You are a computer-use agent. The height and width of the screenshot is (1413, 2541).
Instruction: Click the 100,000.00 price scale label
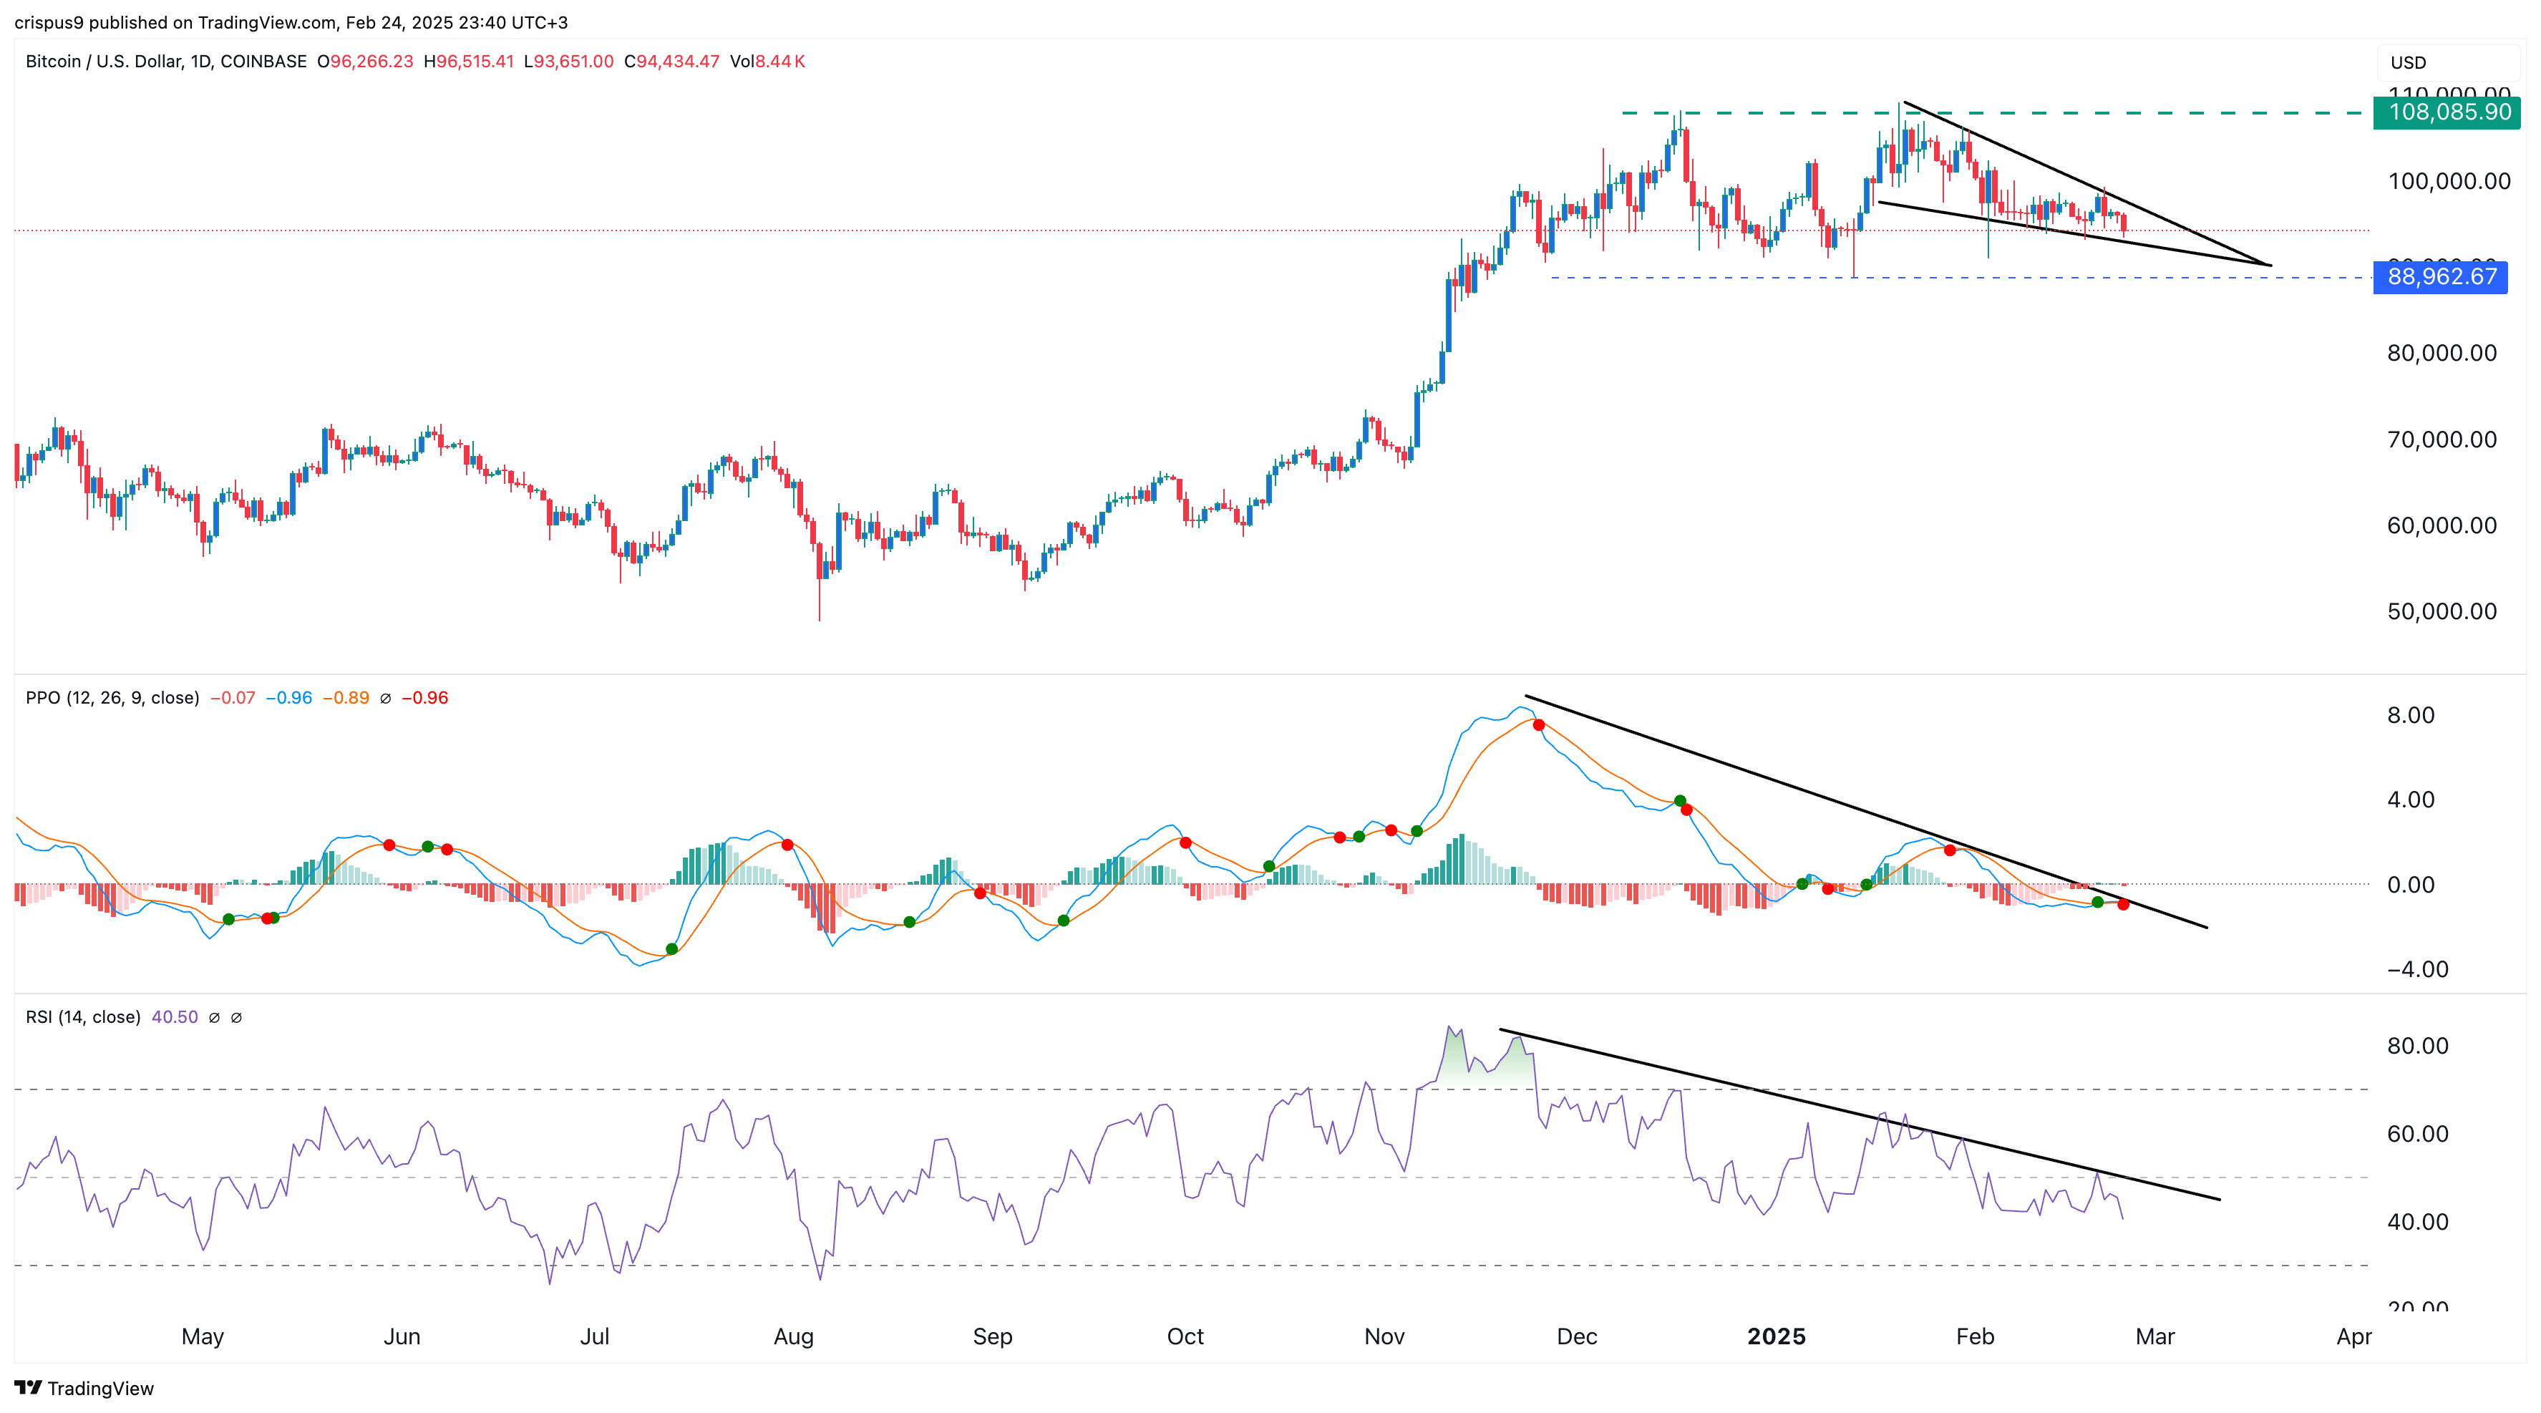pos(2448,180)
